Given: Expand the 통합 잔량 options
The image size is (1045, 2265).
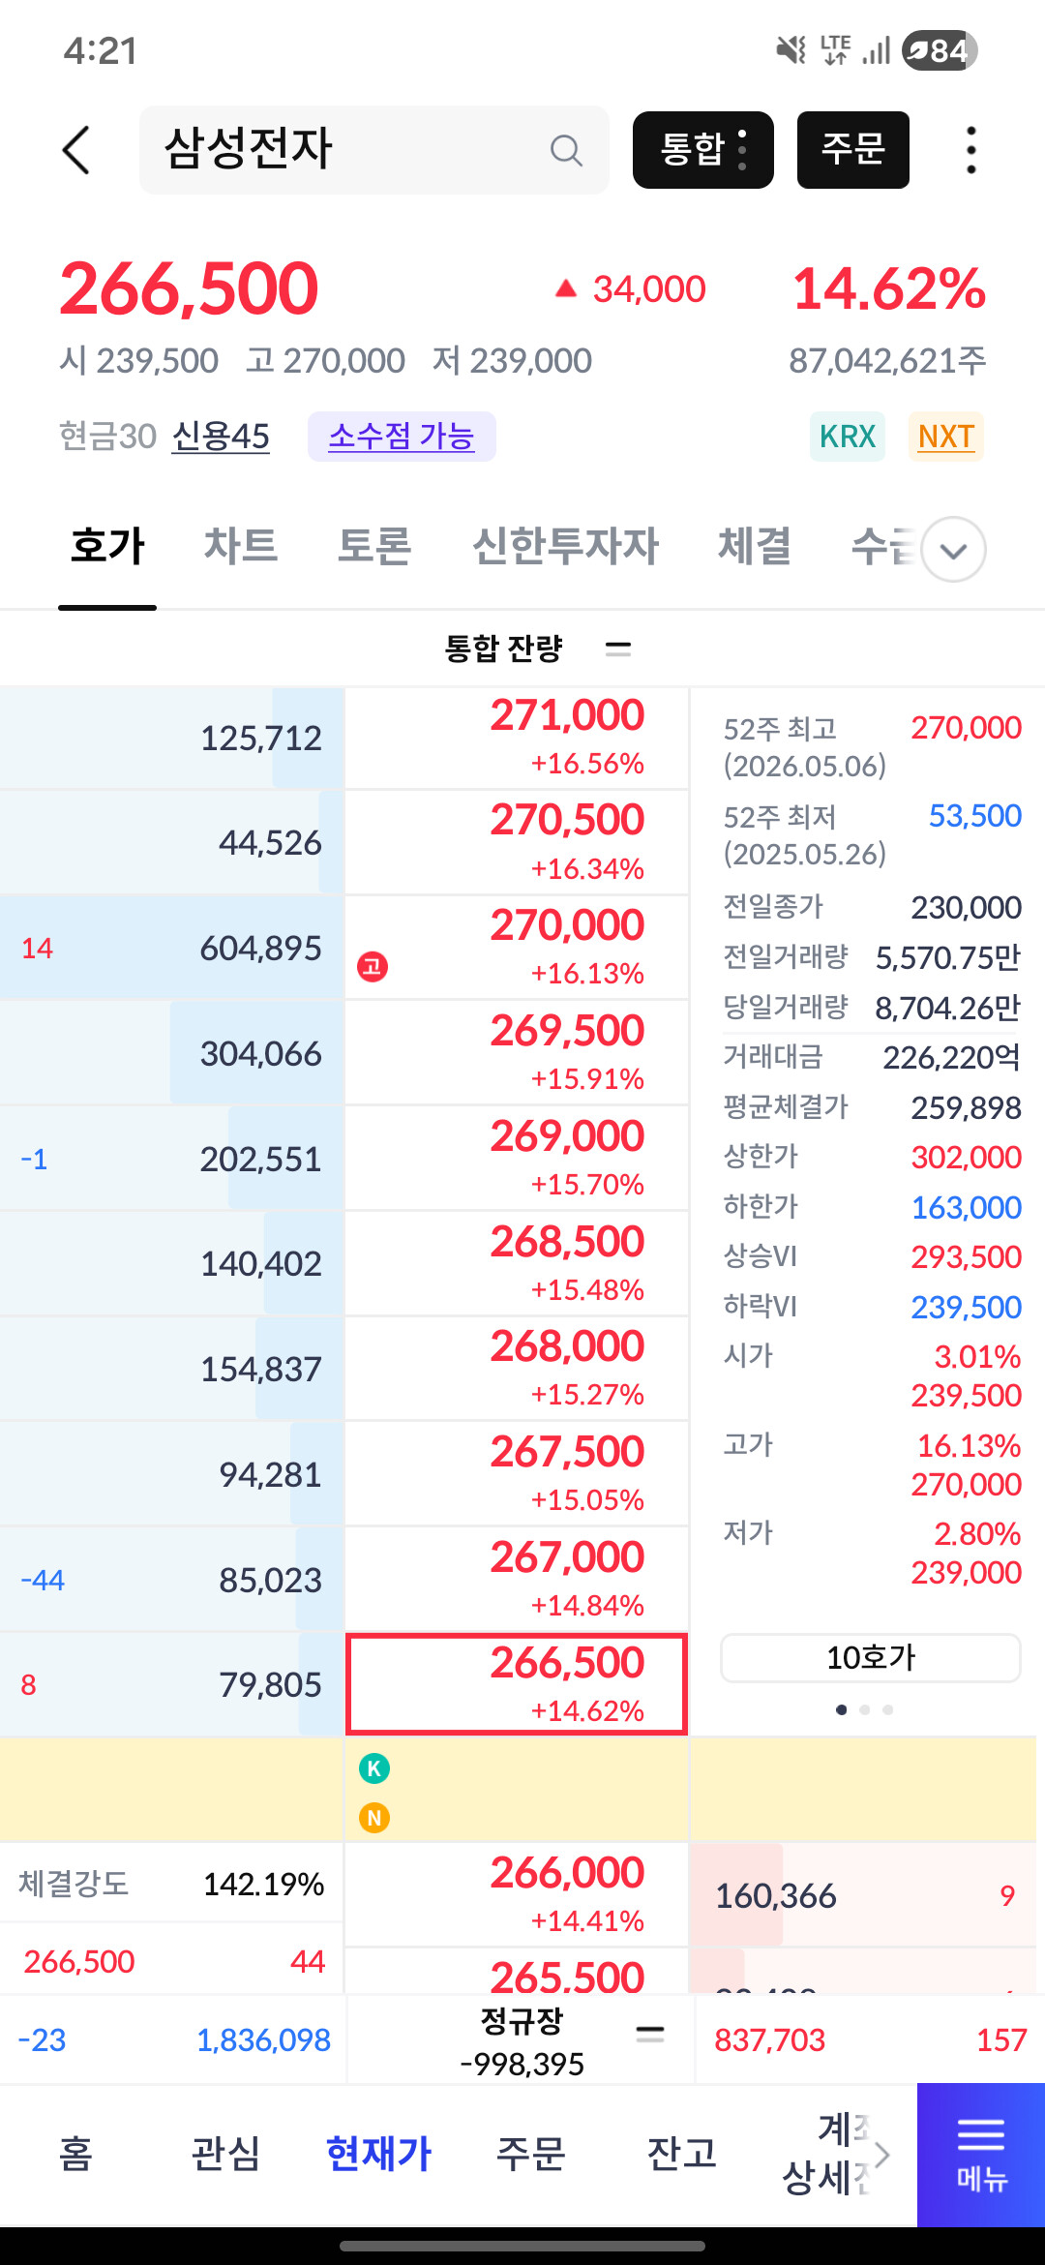Looking at the screenshot, I should click(x=618, y=648).
